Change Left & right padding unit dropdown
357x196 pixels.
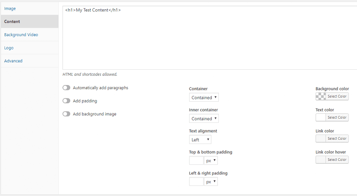pyautogui.click(x=211, y=182)
